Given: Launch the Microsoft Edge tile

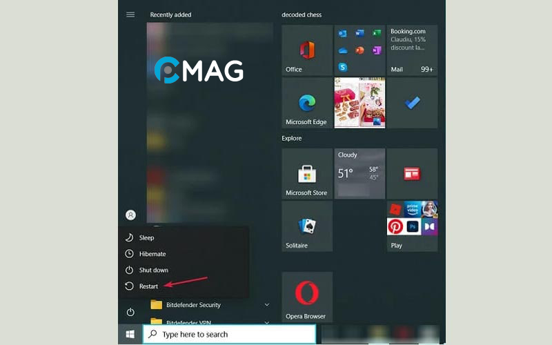Looking at the screenshot, I should (307, 103).
